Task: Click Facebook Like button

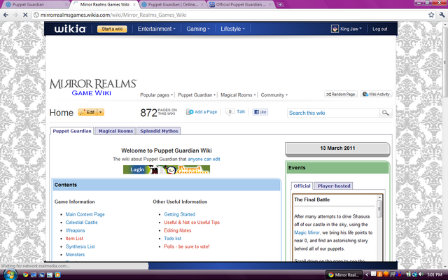Action: coord(260,112)
